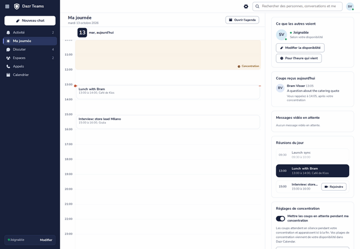Image resolution: width=360 pixels, height=249 pixels.
Task: Disable the hold-during-concentration toggle
Action: [x=280, y=219]
